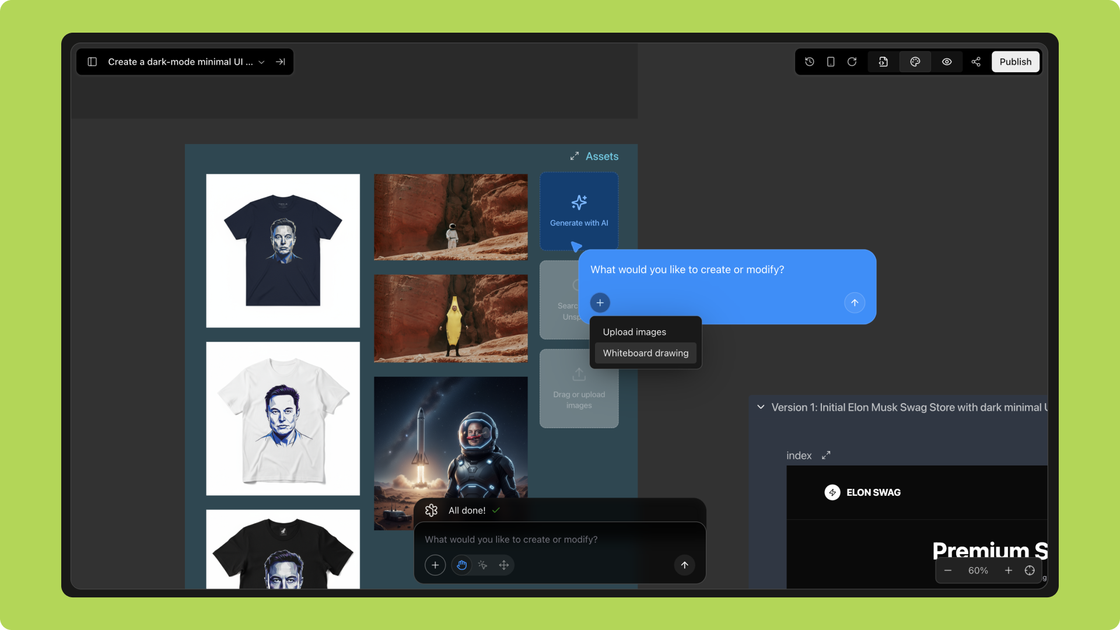The height and width of the screenshot is (630, 1120).
Task: Choose Upload images from popup menu
Action: point(634,332)
